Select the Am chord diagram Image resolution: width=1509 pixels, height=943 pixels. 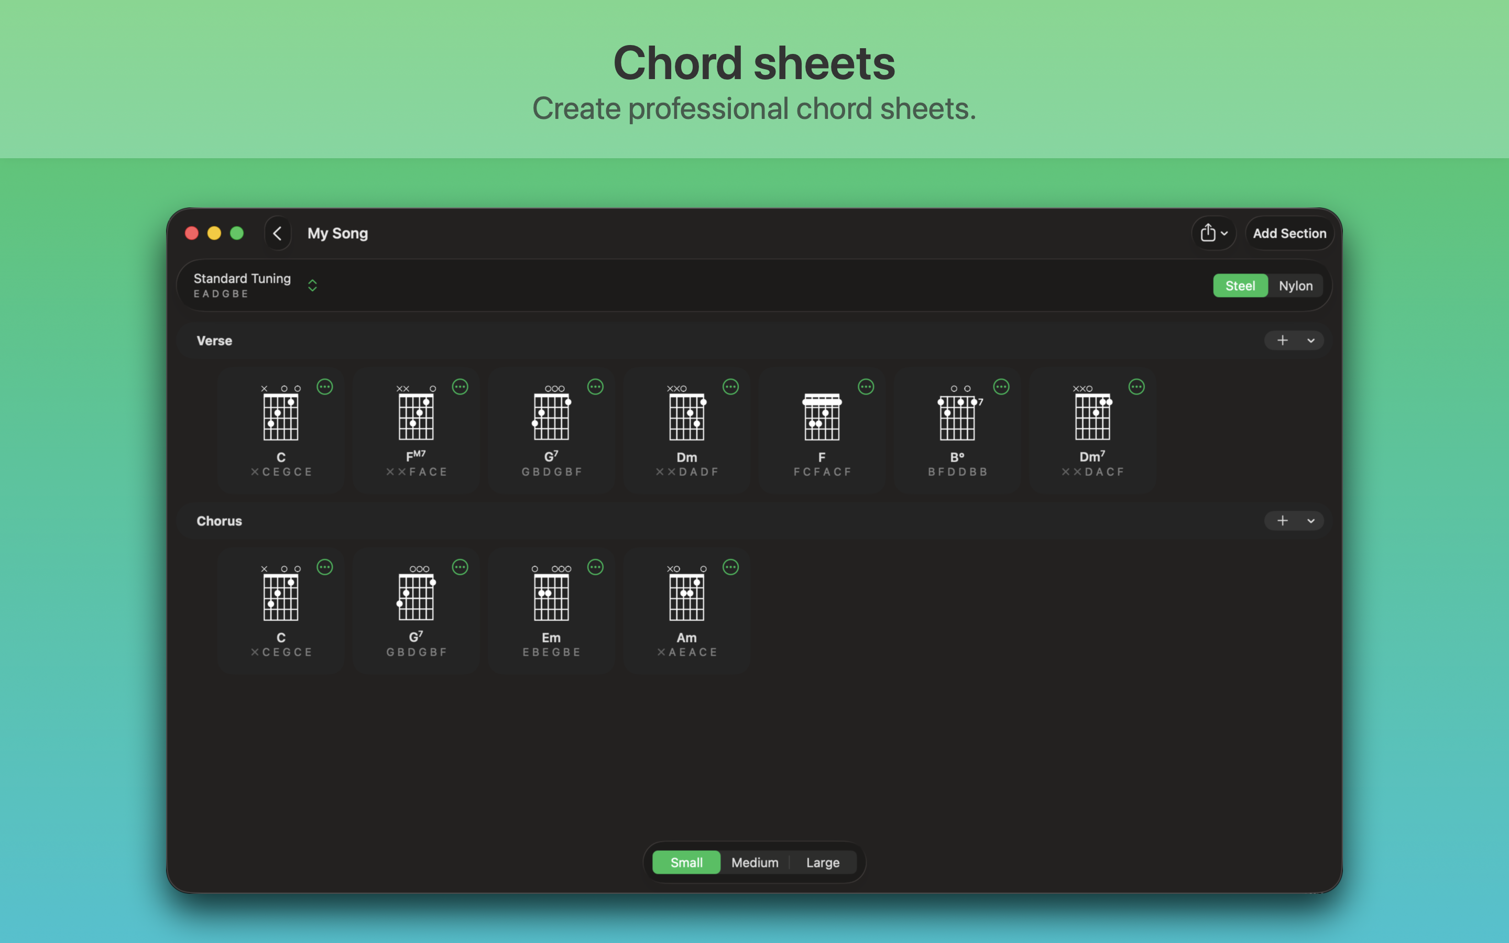pyautogui.click(x=686, y=593)
